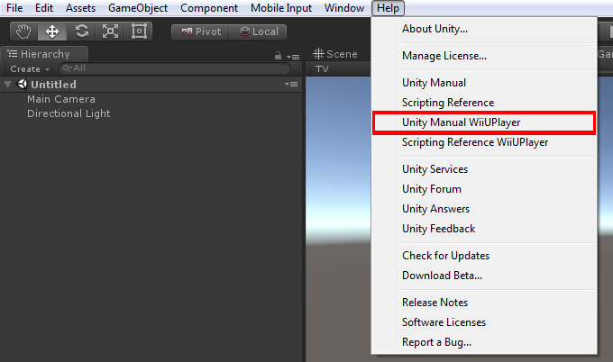Click the Hierarchy search field
This screenshot has width=613, height=362.
pyautogui.click(x=175, y=68)
